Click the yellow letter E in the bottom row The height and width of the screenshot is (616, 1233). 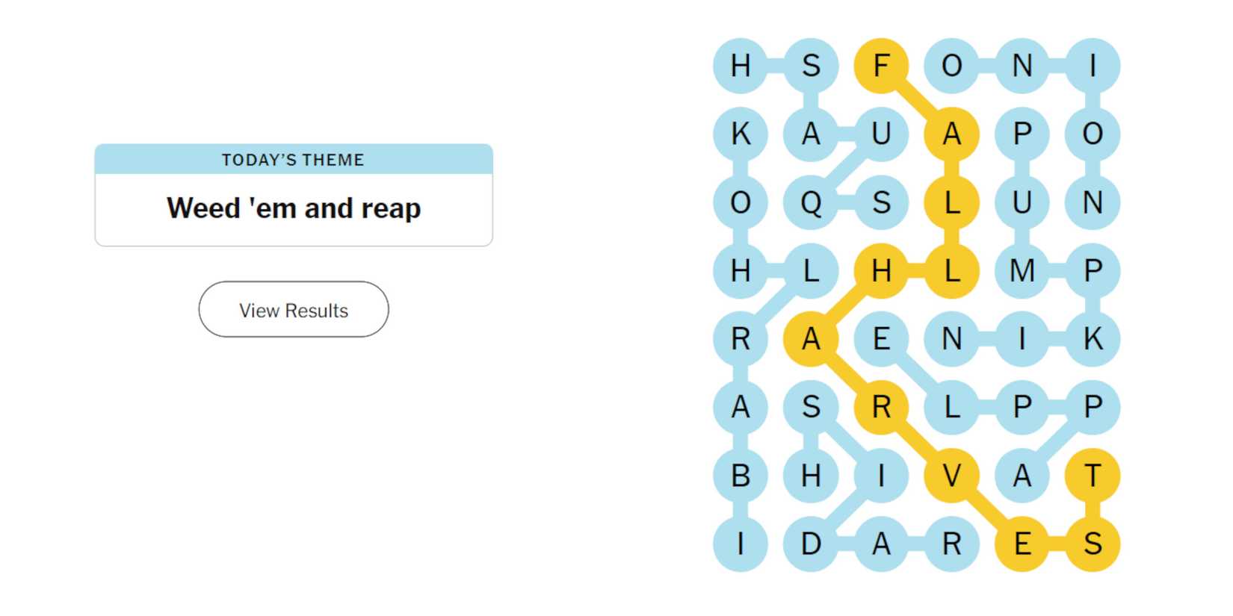[1022, 544]
